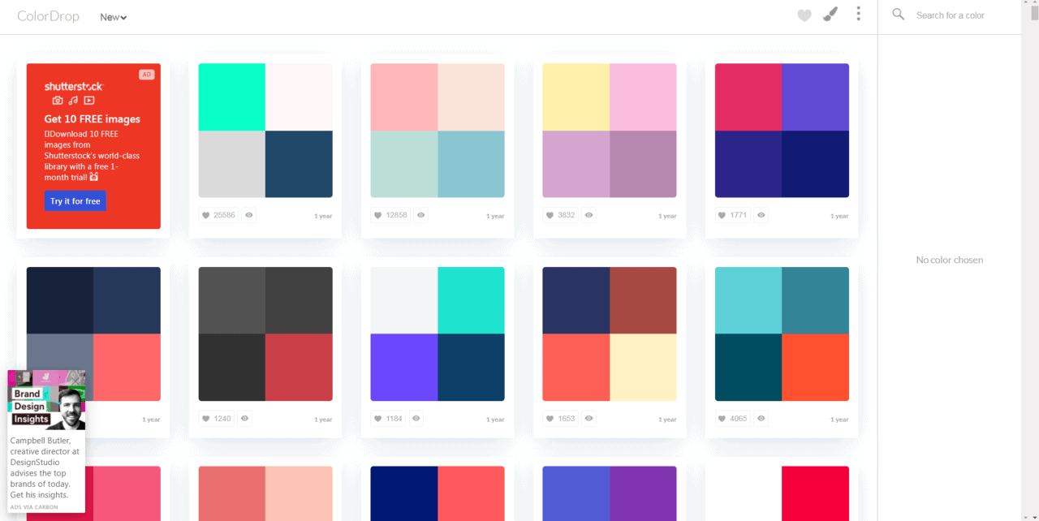
Task: View palette with 1771 likes via eye icon
Action: (761, 215)
